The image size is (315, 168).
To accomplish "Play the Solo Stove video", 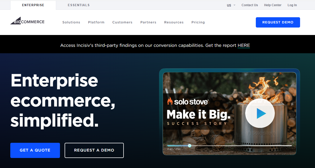I will [260, 113].
